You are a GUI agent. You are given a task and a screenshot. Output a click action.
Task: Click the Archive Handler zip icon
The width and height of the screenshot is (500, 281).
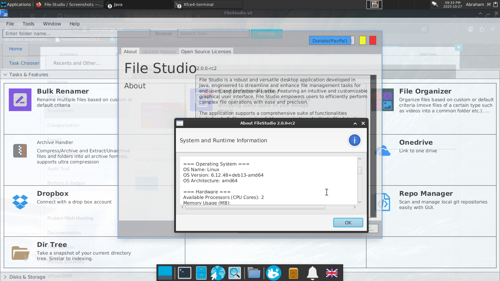[20, 151]
